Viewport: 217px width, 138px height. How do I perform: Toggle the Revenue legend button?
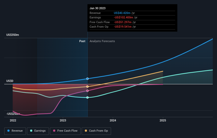pos(15,131)
